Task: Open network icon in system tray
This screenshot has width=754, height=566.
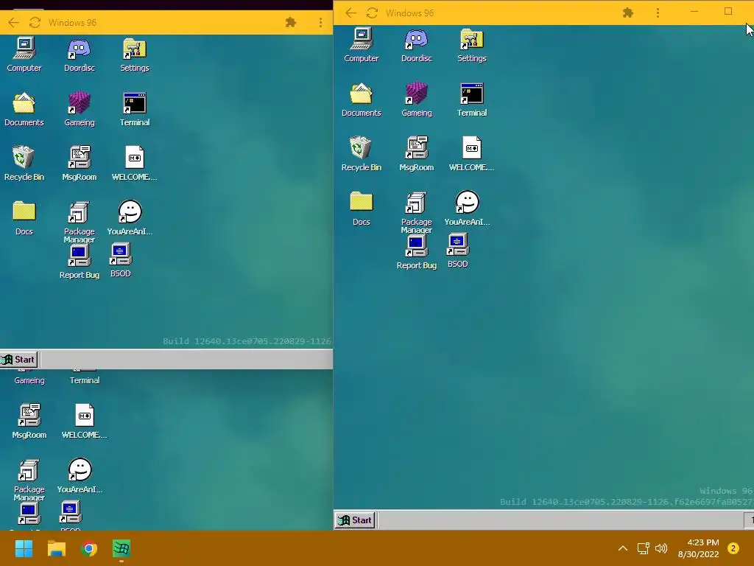Action: (x=643, y=548)
